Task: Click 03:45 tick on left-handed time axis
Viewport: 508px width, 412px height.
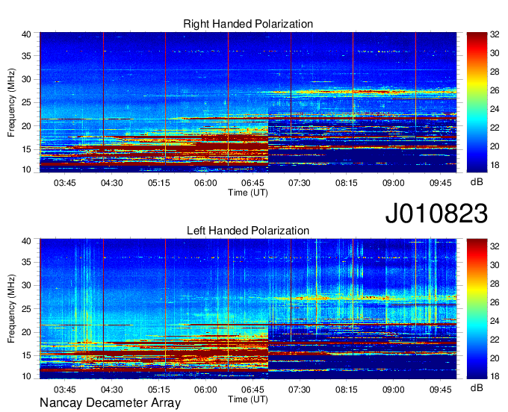Action: tap(65, 390)
